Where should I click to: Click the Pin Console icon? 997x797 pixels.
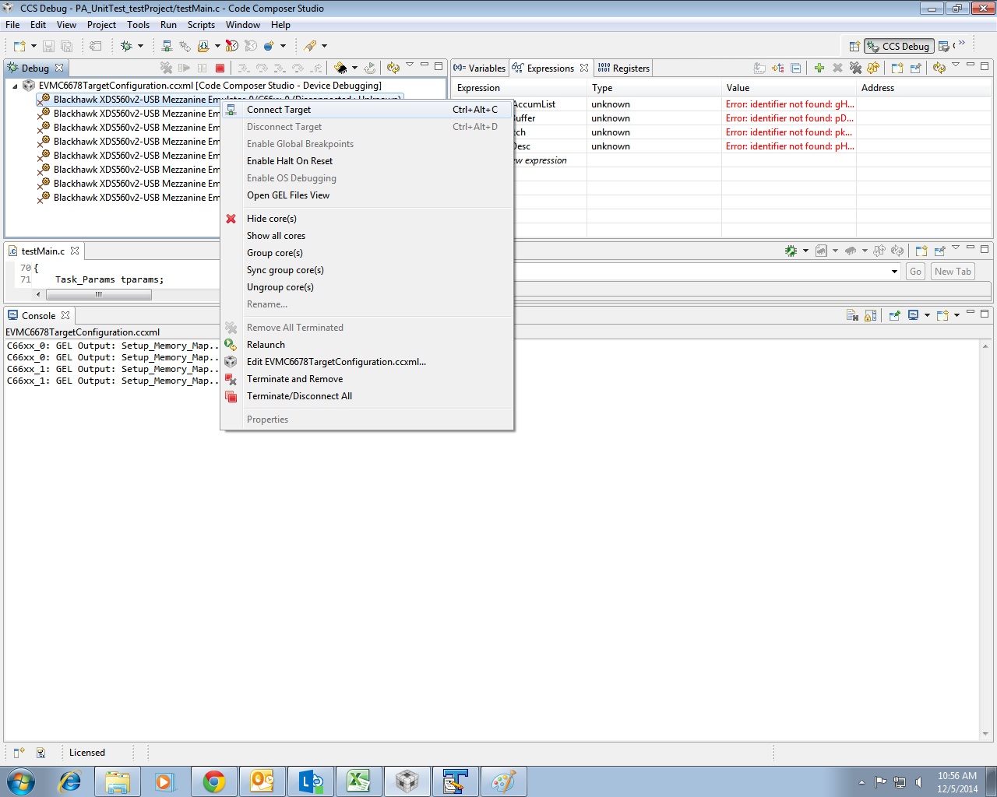coord(894,315)
